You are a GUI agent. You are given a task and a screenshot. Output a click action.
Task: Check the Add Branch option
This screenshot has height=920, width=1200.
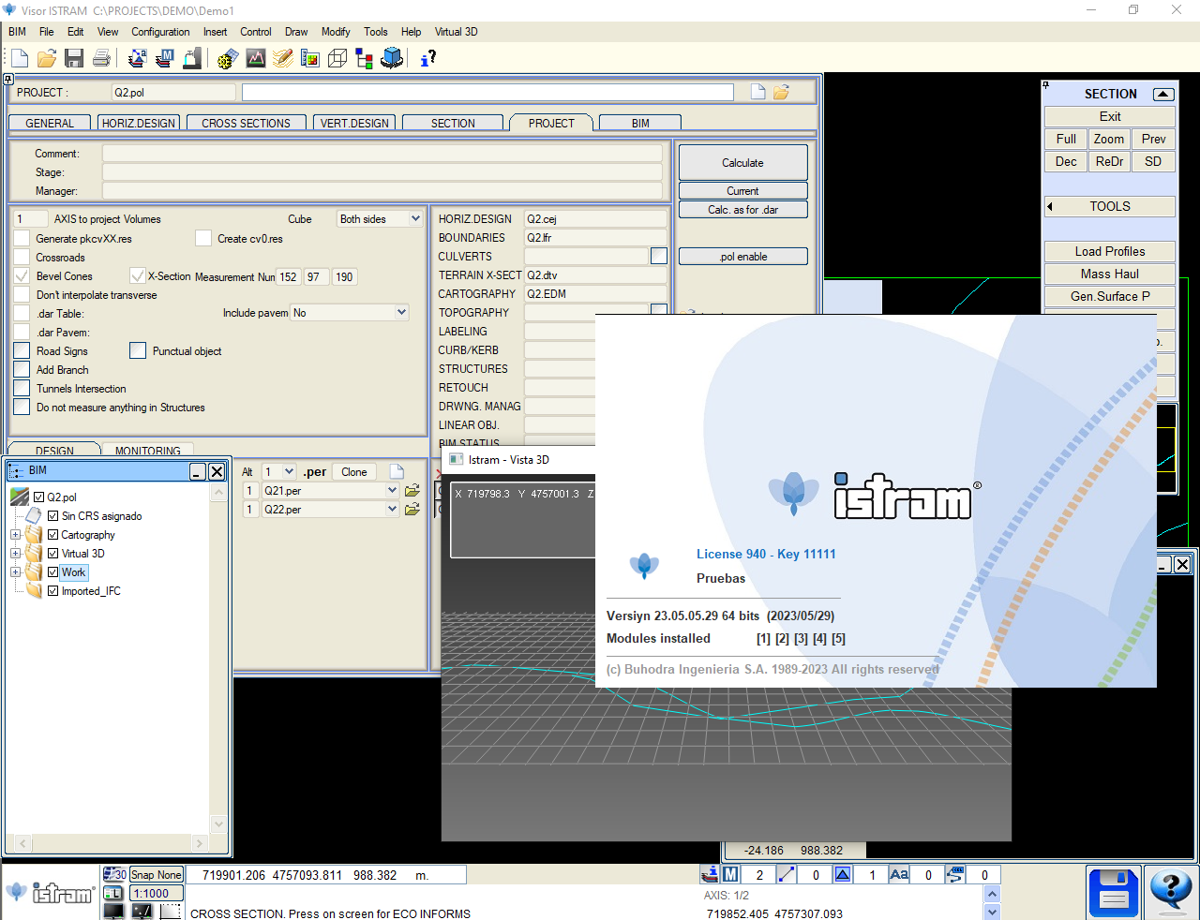[22, 369]
